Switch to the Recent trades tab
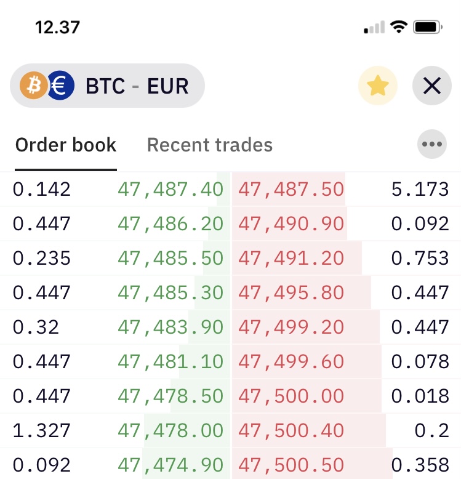Screen dimensions: 461x479 210,145
